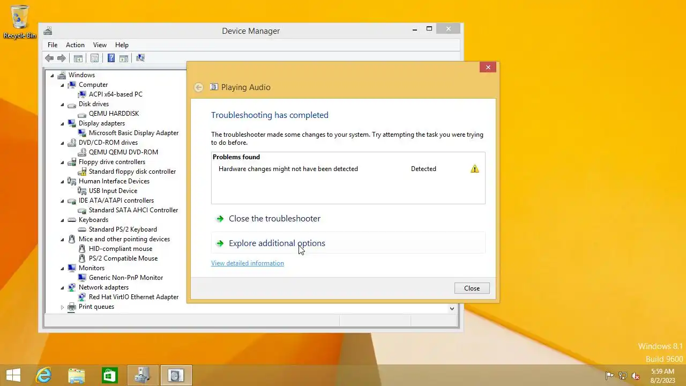
Task: Collapse the Disk drives category
Action: (x=62, y=105)
